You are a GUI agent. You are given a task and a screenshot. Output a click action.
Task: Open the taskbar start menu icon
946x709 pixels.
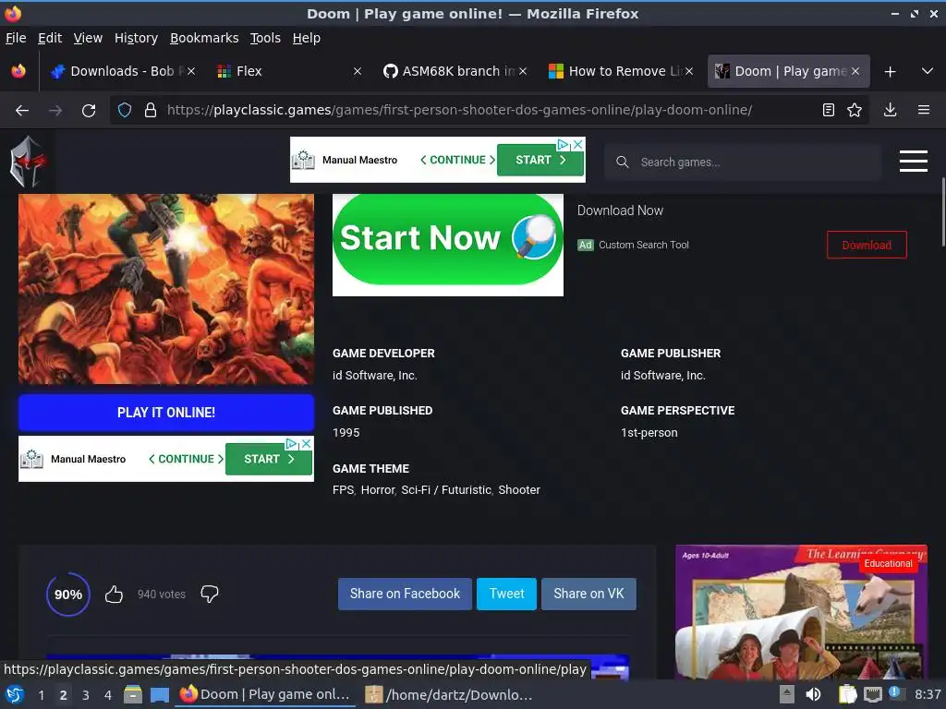pos(15,695)
